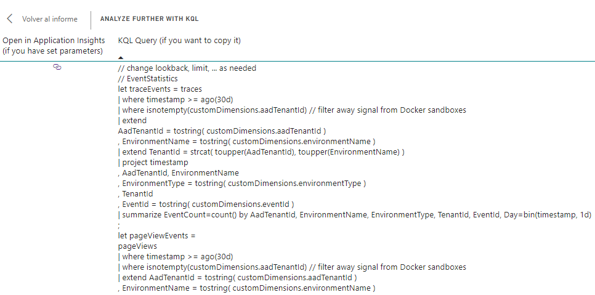Click the back arrow chevron icon

10,19
